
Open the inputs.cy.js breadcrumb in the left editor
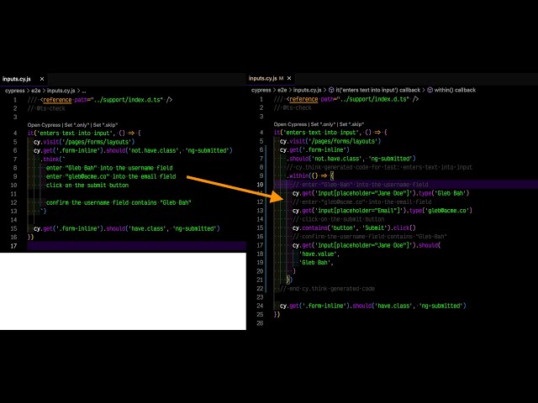tap(61, 91)
